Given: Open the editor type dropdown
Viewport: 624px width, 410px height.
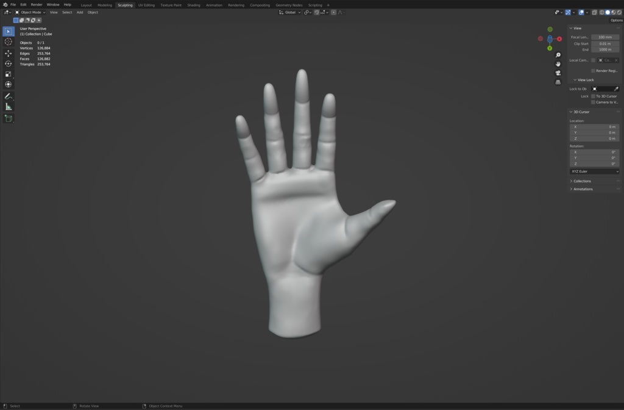Looking at the screenshot, I should (x=7, y=12).
